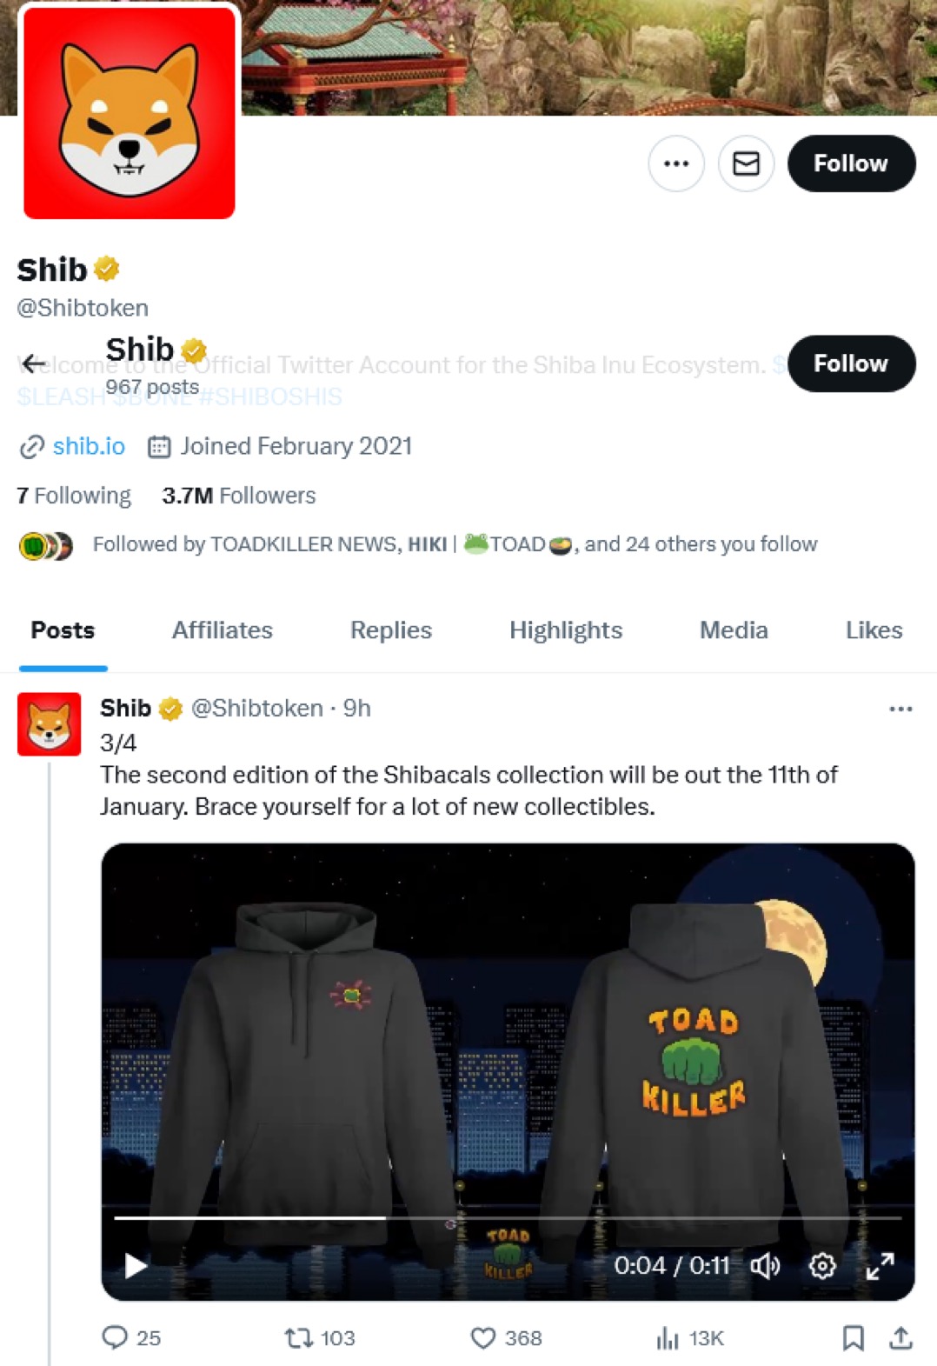
Task: Click the envelope message icon
Action: 746,163
